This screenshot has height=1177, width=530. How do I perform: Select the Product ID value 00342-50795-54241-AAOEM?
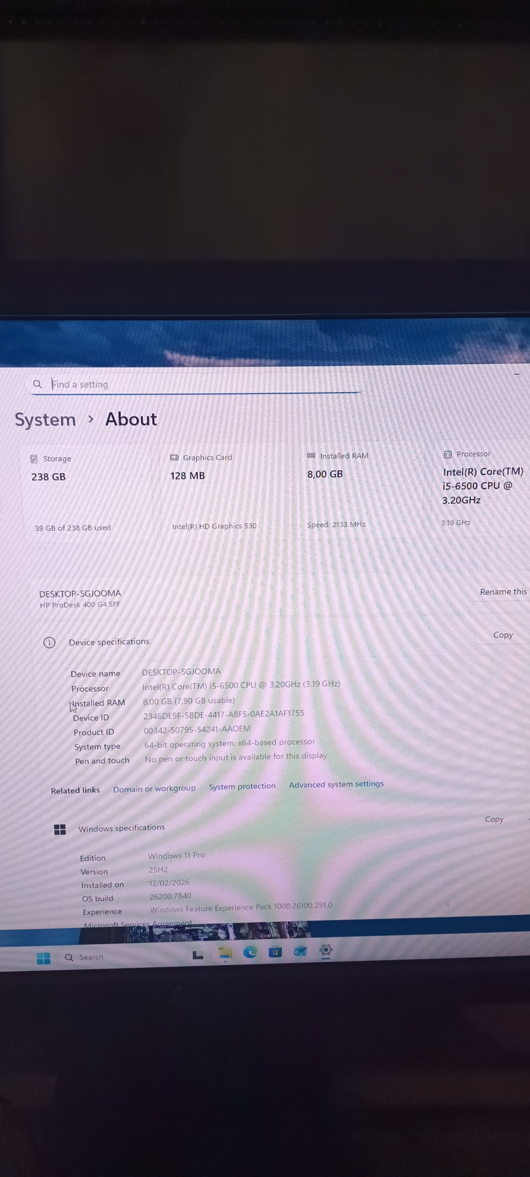197,729
